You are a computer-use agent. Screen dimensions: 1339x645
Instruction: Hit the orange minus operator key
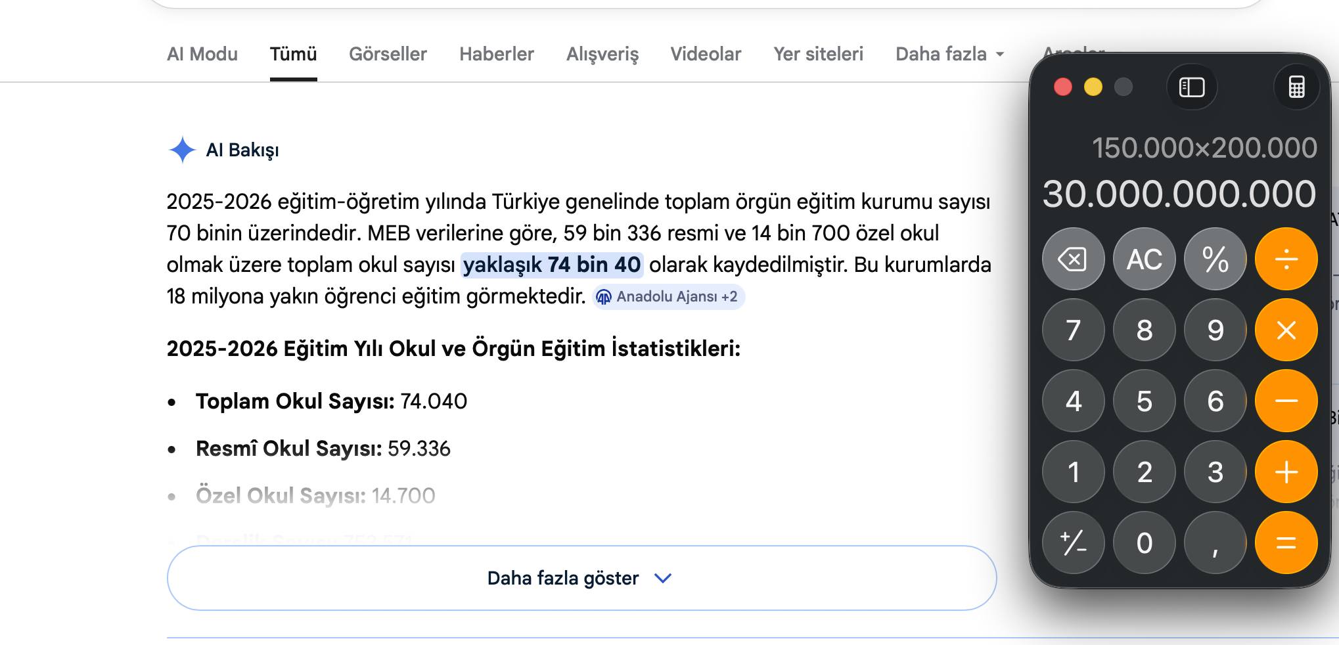(1286, 401)
